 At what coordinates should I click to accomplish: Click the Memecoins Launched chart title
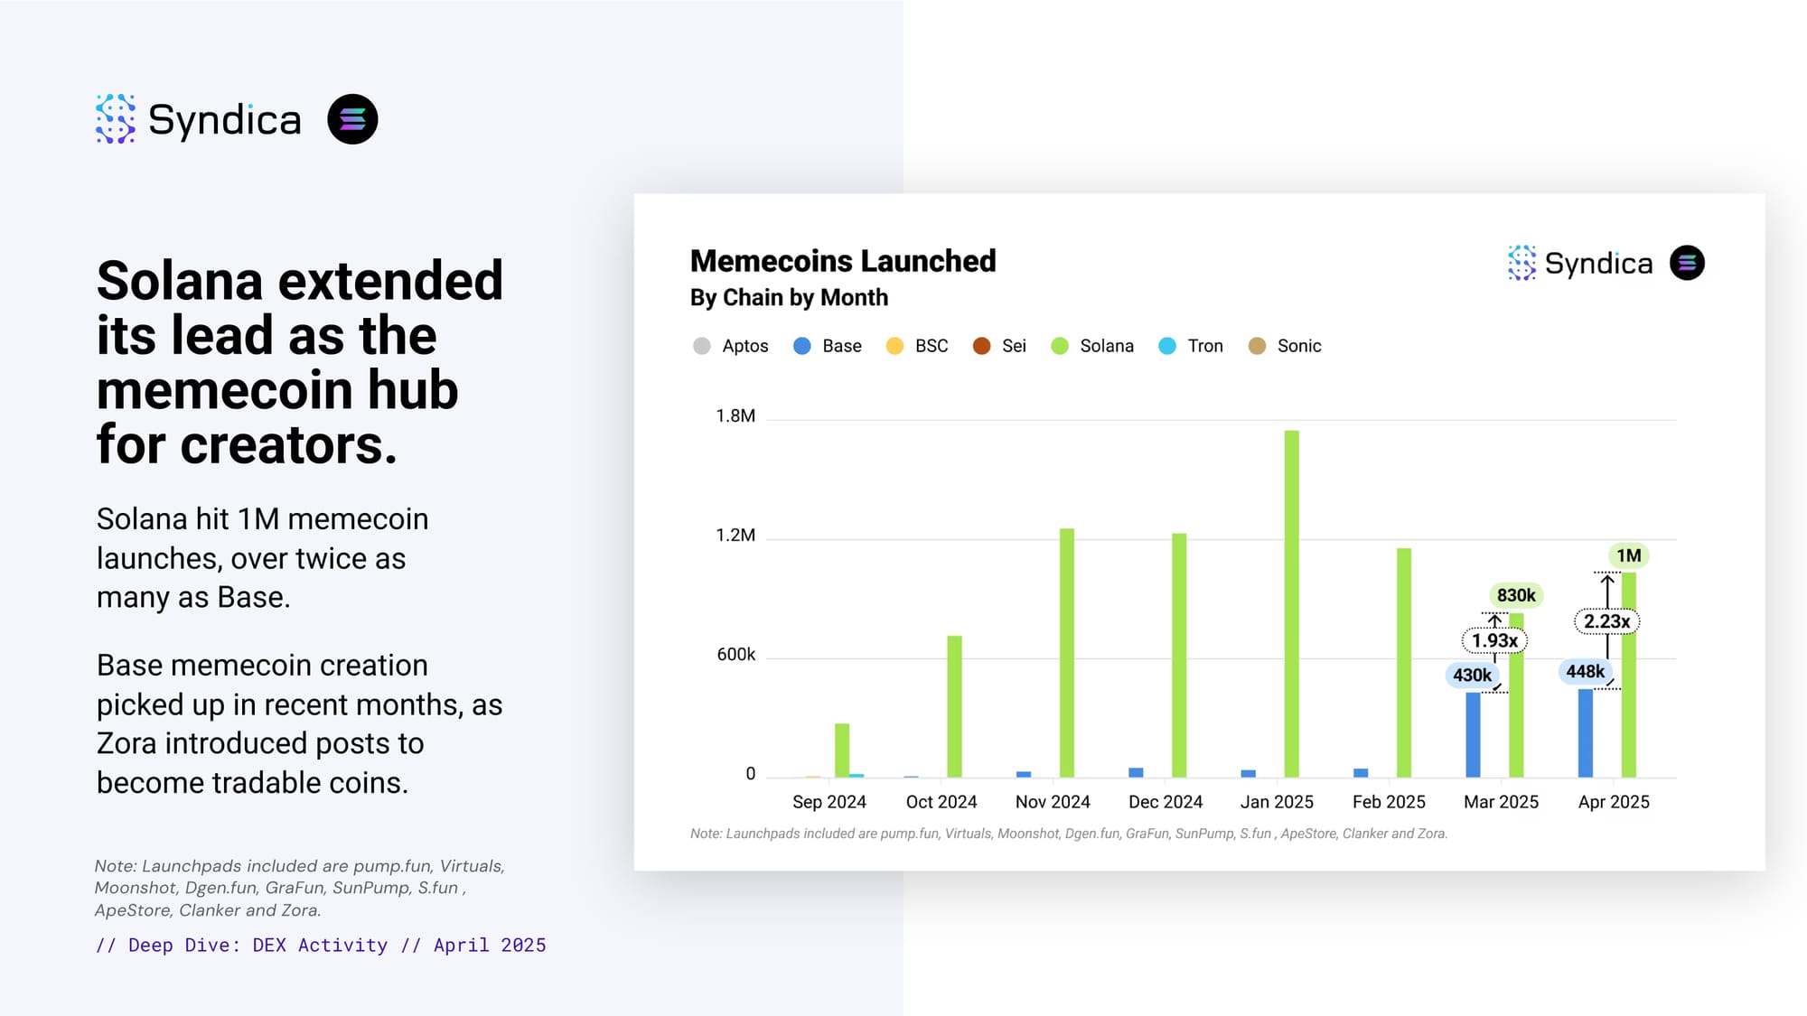coord(843,261)
